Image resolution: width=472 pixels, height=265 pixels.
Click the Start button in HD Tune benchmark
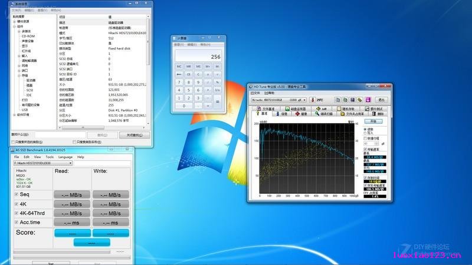tap(373, 121)
